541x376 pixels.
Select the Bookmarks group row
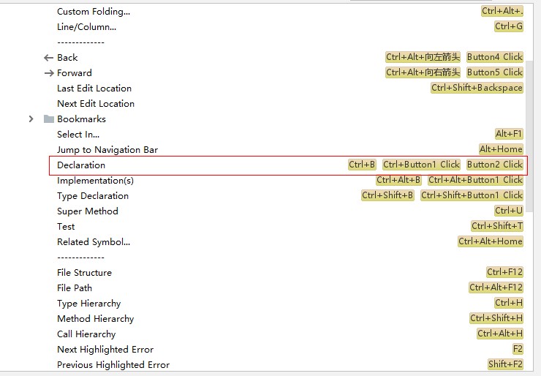point(81,119)
